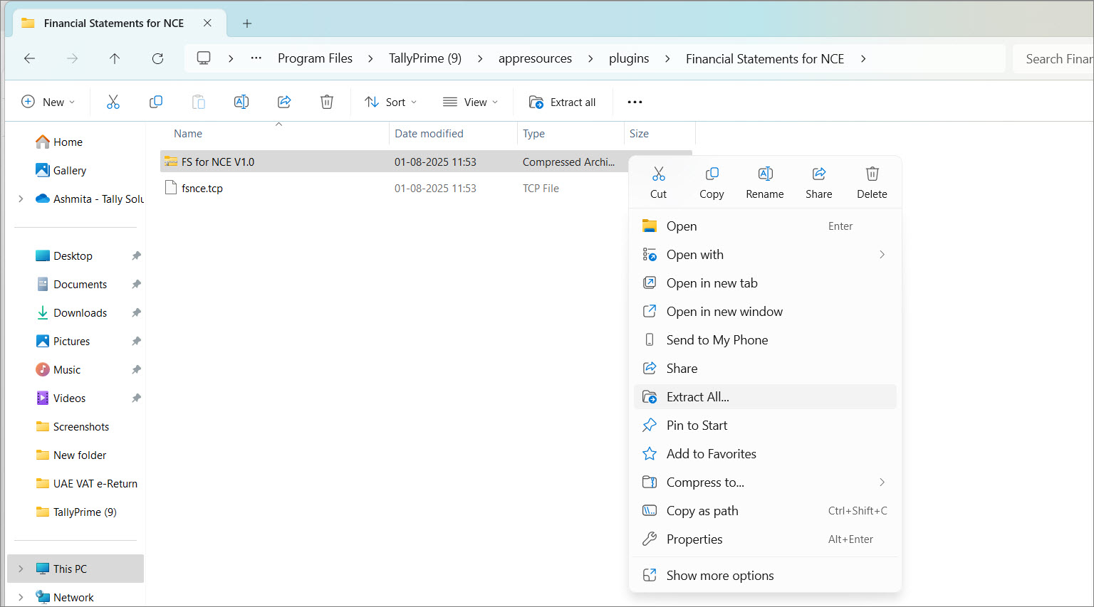Image resolution: width=1094 pixels, height=607 pixels.
Task: Unpin Music from Quick access
Action: [x=136, y=369]
